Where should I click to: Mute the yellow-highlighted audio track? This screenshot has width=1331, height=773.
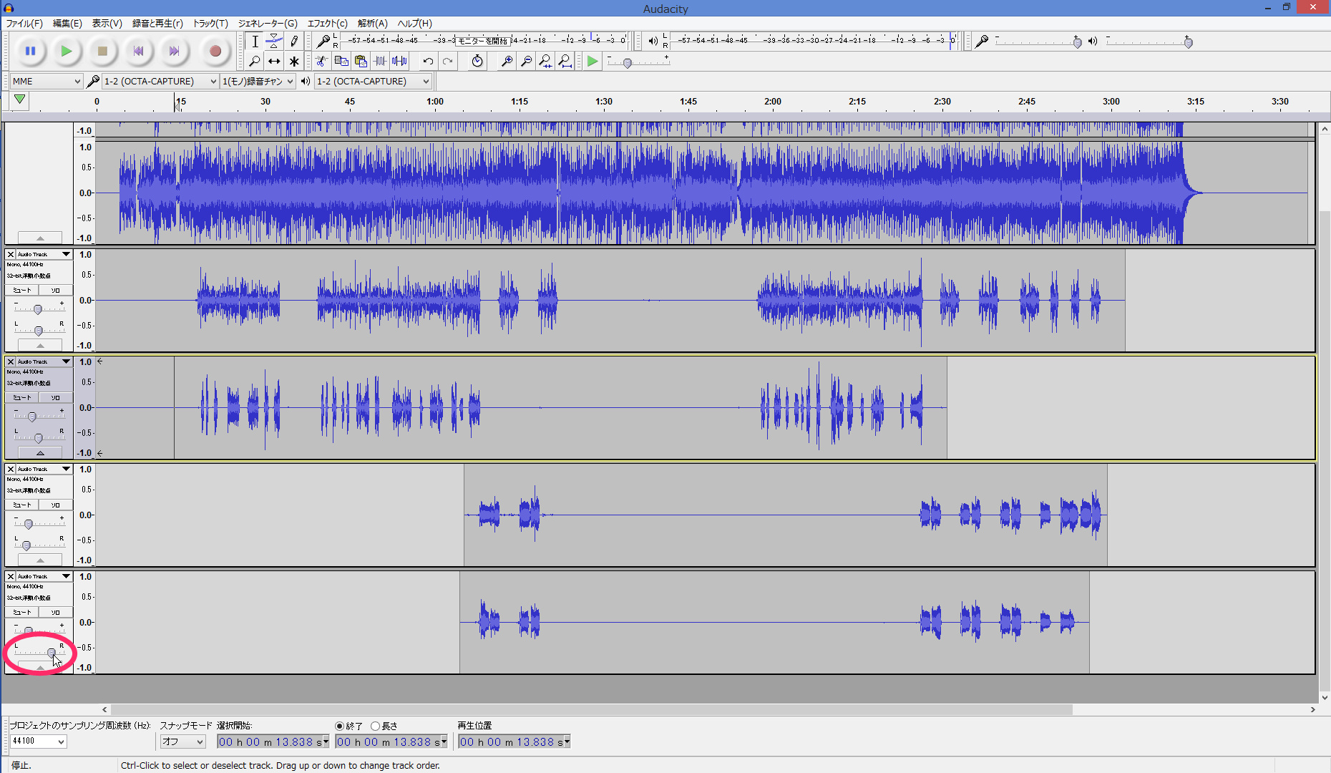coord(22,398)
